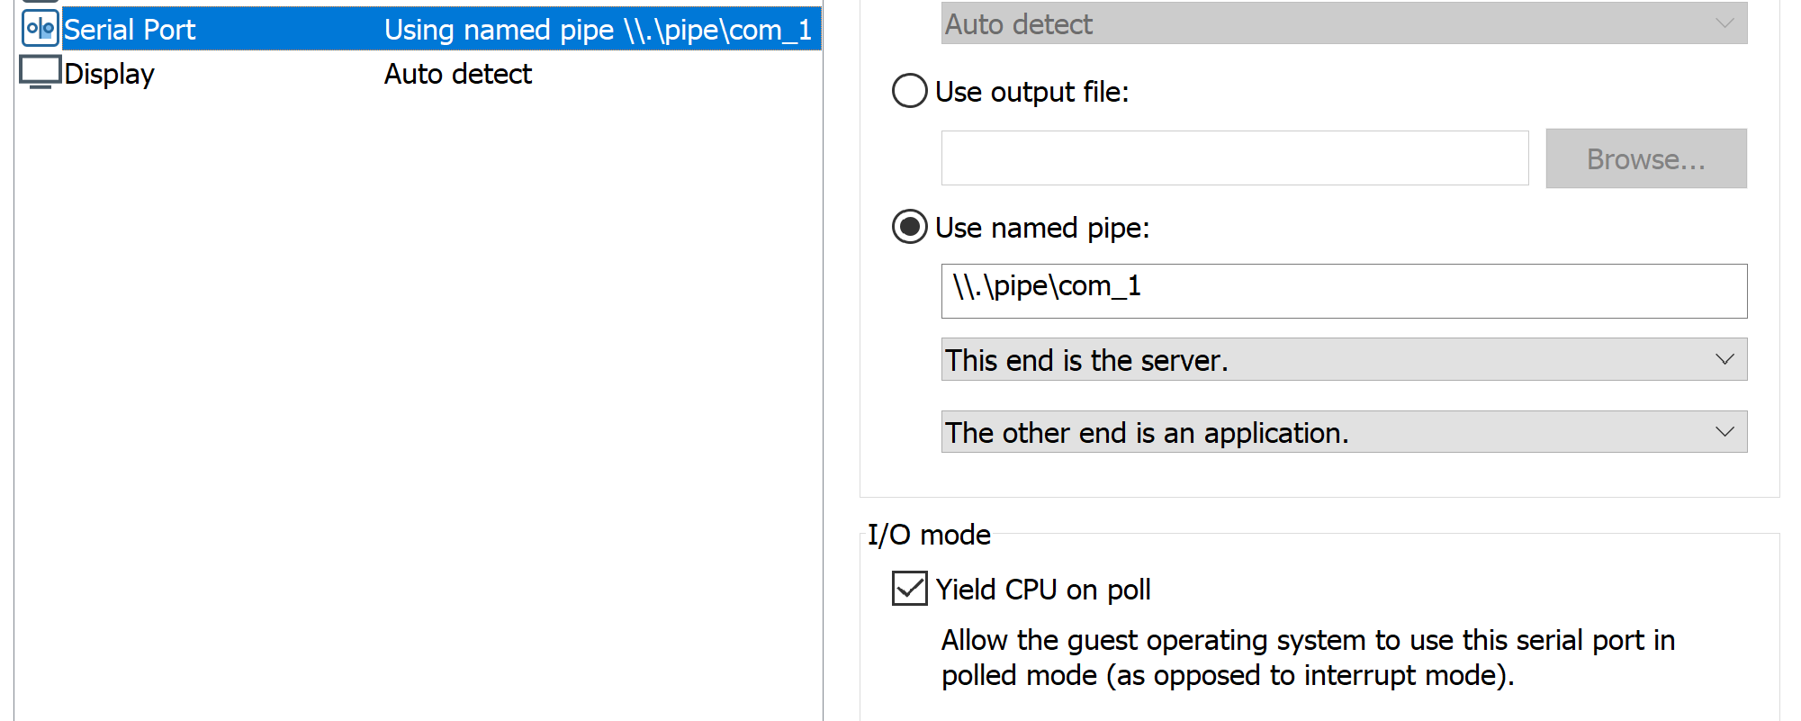Click the Auto detect dropdown arrow
Screen dimensions: 1801x721
click(1729, 23)
